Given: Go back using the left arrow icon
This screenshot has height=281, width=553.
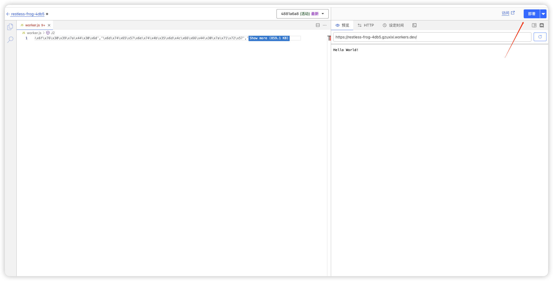Looking at the screenshot, I should (x=8, y=14).
